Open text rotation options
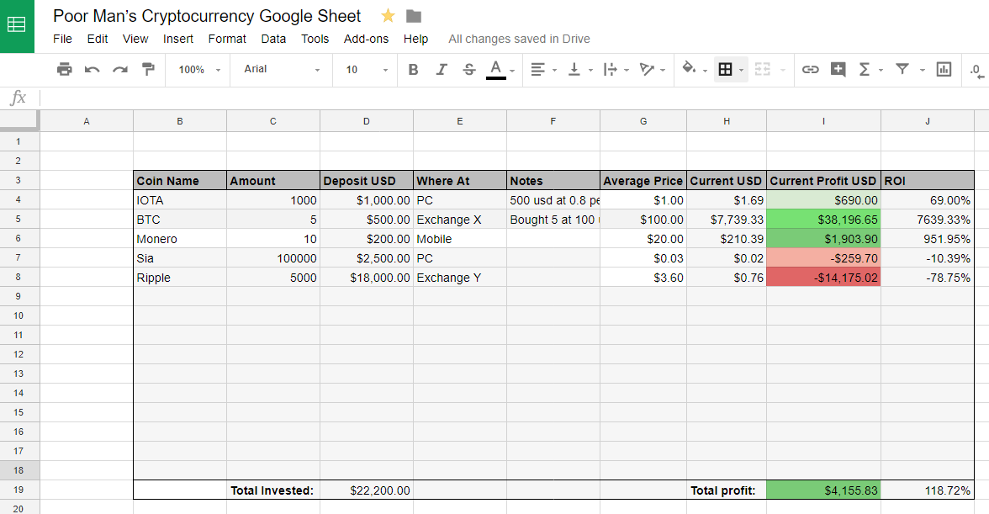The height and width of the screenshot is (514, 989). 647,69
